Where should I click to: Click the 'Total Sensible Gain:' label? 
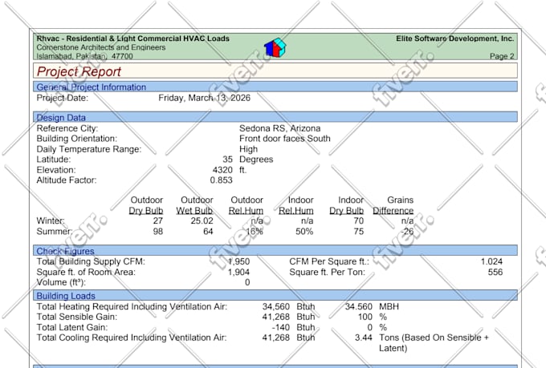click(77, 317)
